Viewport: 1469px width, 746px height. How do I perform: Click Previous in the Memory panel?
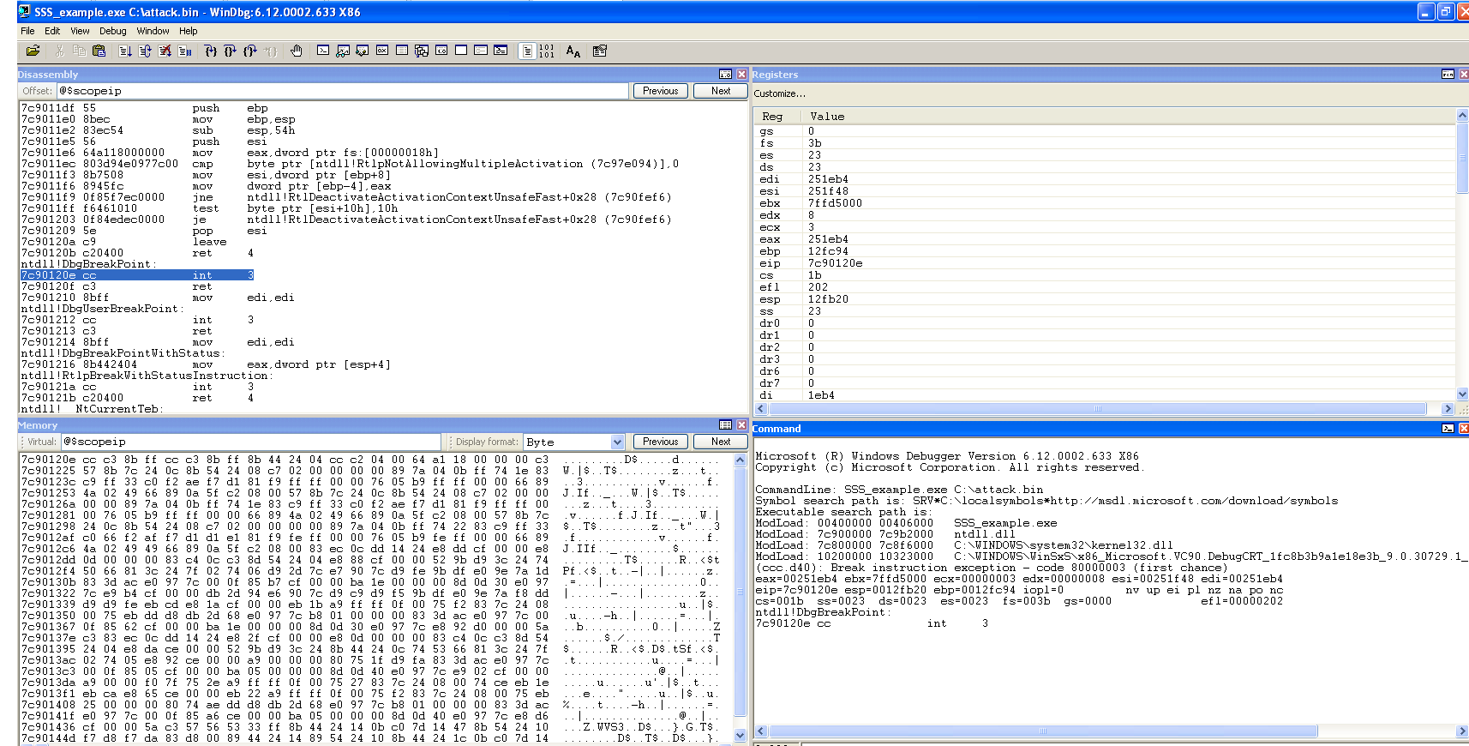point(660,442)
